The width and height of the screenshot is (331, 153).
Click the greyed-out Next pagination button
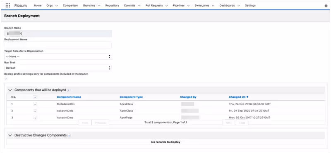coord(228,123)
